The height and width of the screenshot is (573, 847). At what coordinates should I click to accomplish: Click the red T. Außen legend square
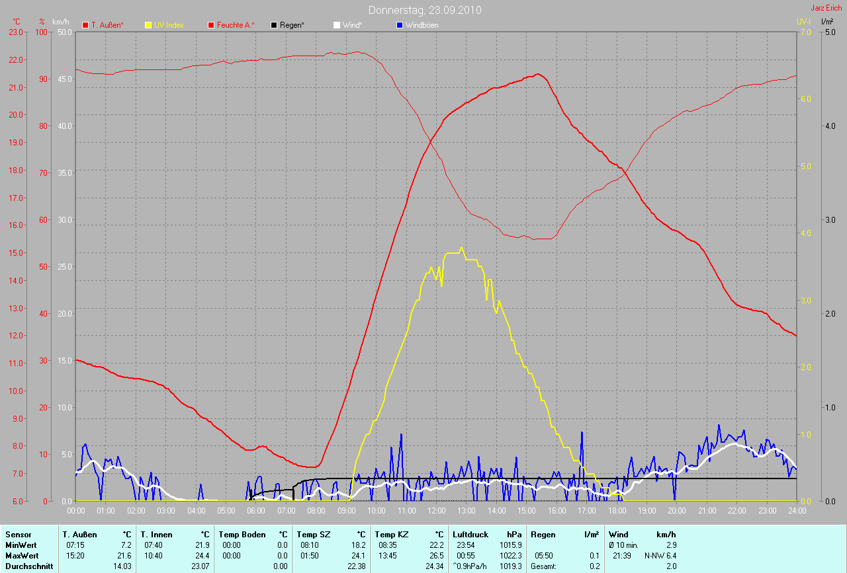pyautogui.click(x=85, y=25)
